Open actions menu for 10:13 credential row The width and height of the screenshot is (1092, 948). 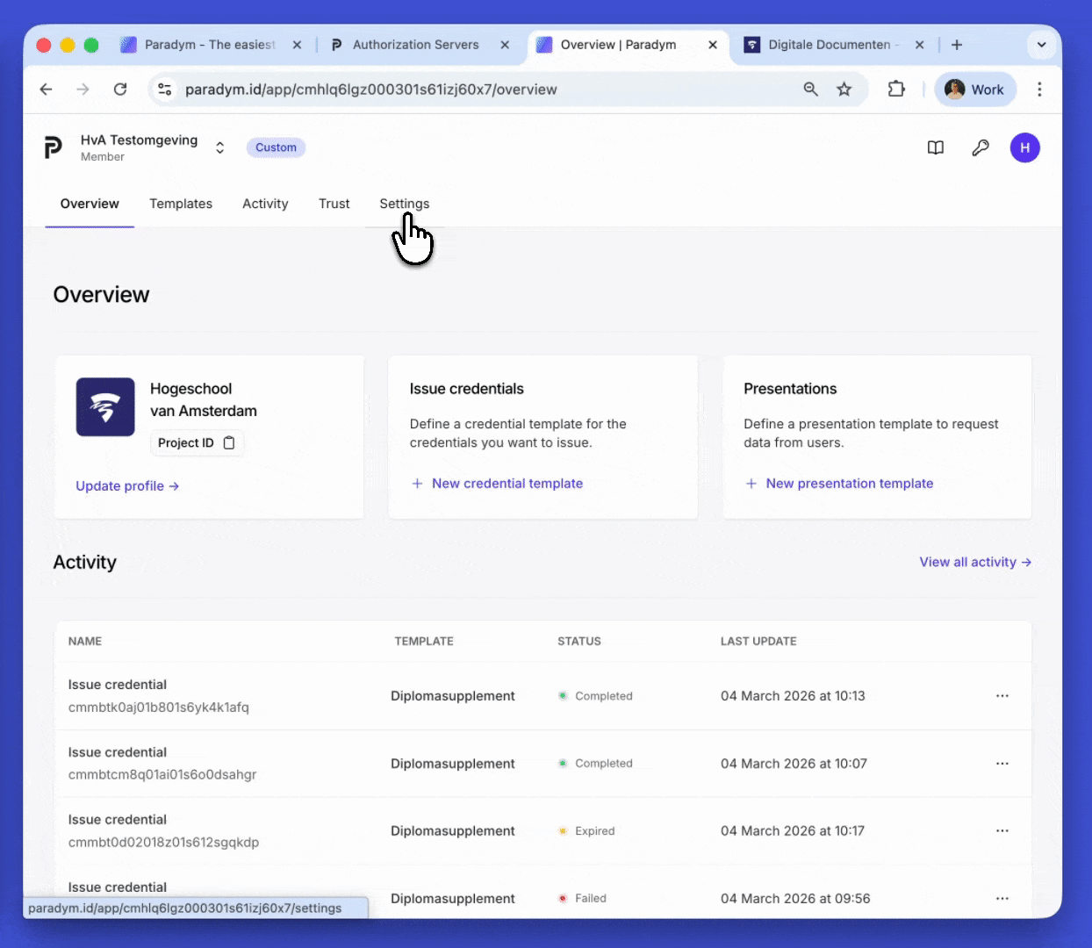1002,696
